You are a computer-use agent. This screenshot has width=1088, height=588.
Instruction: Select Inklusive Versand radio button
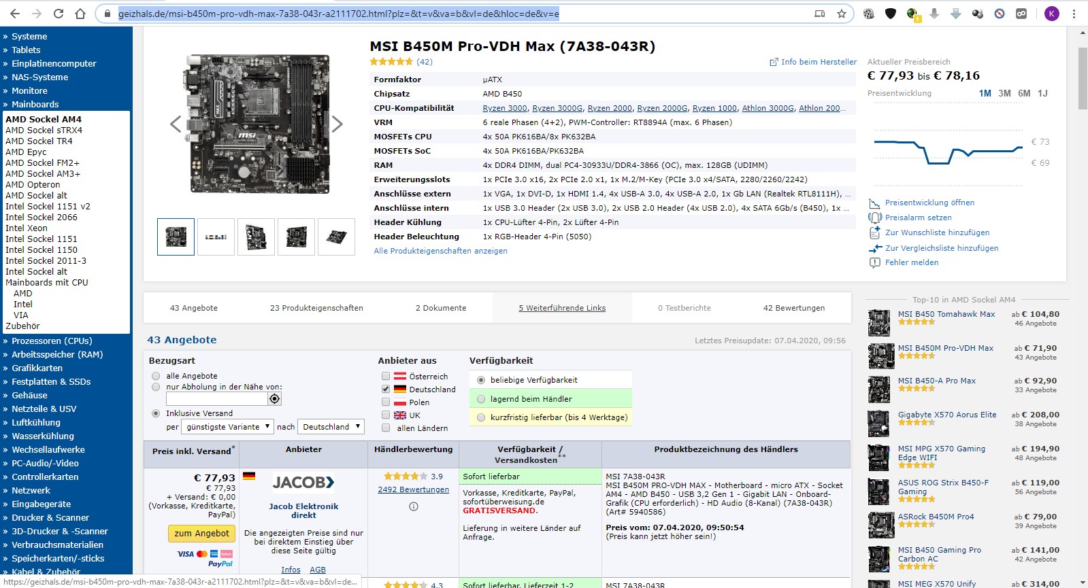tap(156, 413)
